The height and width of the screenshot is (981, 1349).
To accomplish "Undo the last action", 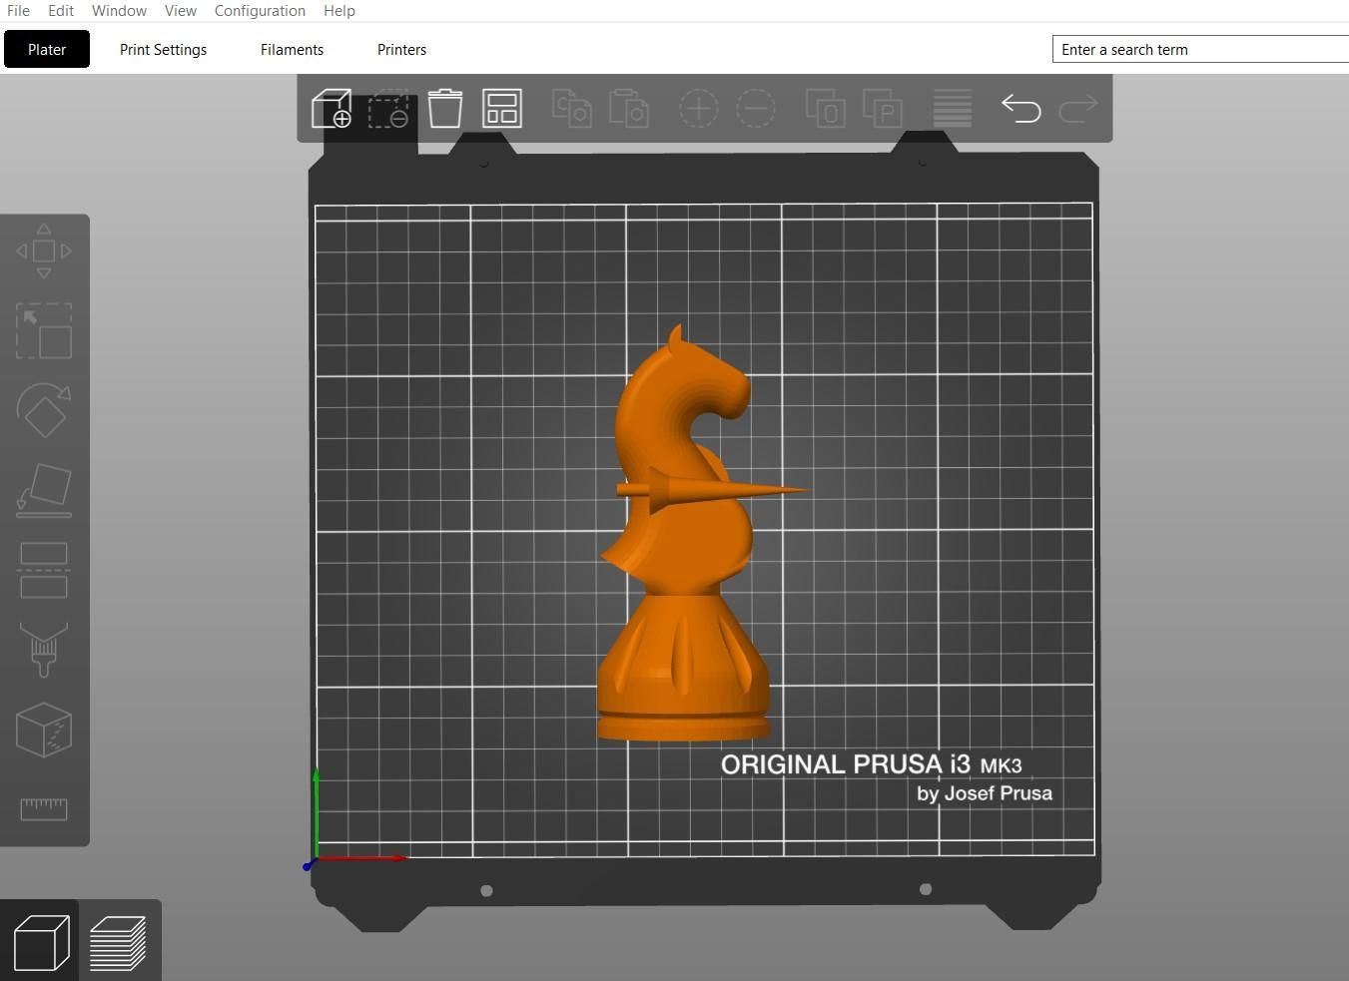I will (1020, 108).
